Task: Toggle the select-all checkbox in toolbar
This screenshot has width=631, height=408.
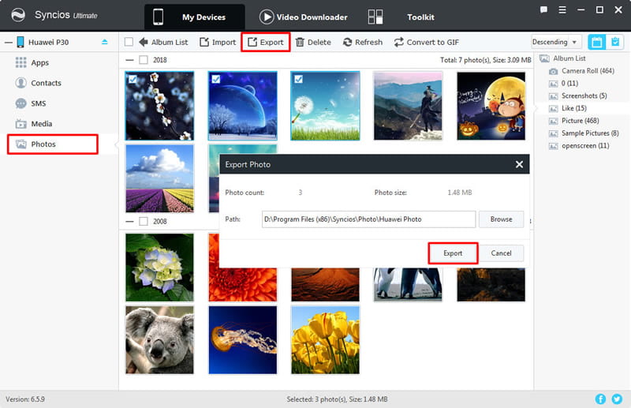Action: pos(129,42)
